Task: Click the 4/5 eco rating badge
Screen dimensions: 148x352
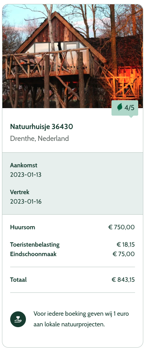Action: pos(125,108)
